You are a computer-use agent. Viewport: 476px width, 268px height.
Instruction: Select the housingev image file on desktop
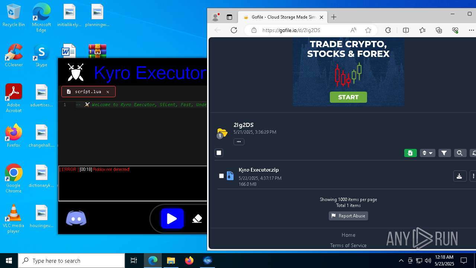point(41,216)
